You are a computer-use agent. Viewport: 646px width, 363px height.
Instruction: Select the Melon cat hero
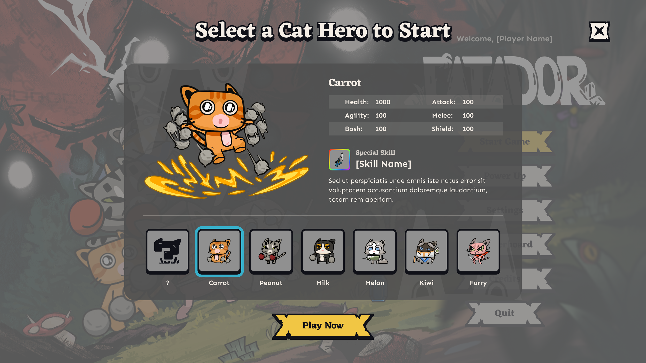375,251
